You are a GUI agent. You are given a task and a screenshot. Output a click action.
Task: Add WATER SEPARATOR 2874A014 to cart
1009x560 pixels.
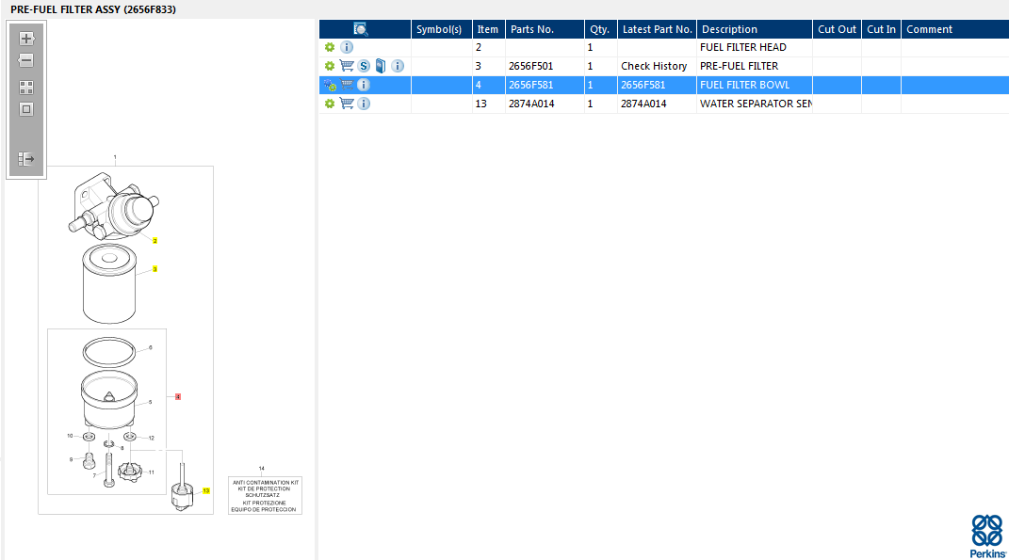click(347, 103)
